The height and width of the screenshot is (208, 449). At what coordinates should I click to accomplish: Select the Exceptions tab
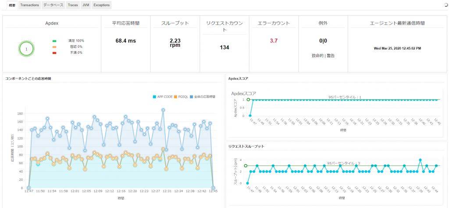(x=101, y=5)
